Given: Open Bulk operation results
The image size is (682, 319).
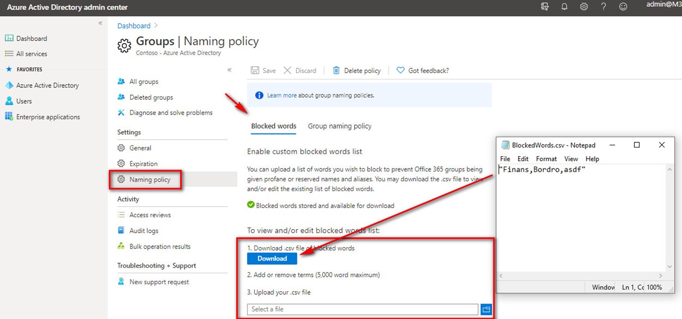Looking at the screenshot, I should tap(160, 247).
